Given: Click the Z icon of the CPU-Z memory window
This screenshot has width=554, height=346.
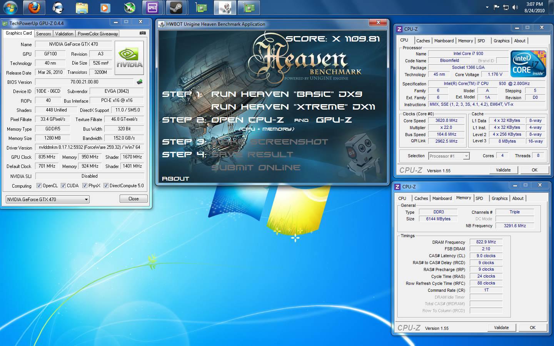Looking at the screenshot, I should click(397, 186).
